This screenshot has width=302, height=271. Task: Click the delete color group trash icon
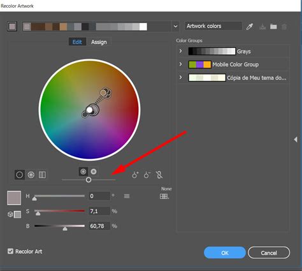[284, 27]
